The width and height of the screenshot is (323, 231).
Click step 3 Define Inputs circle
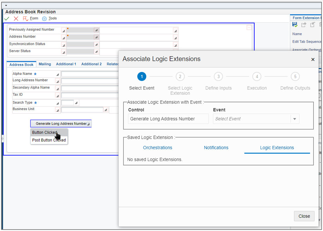[x=218, y=76]
